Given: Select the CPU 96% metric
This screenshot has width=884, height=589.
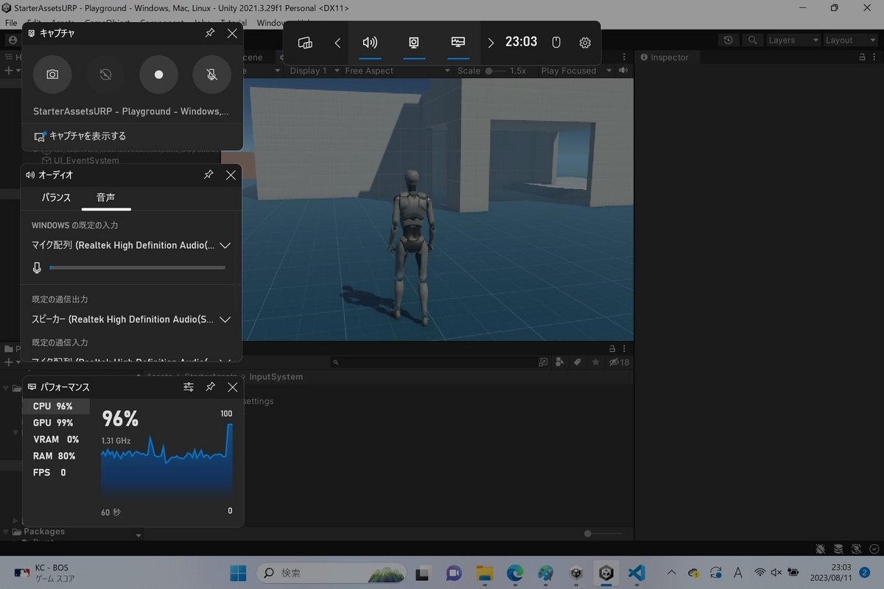Looking at the screenshot, I should (x=56, y=406).
